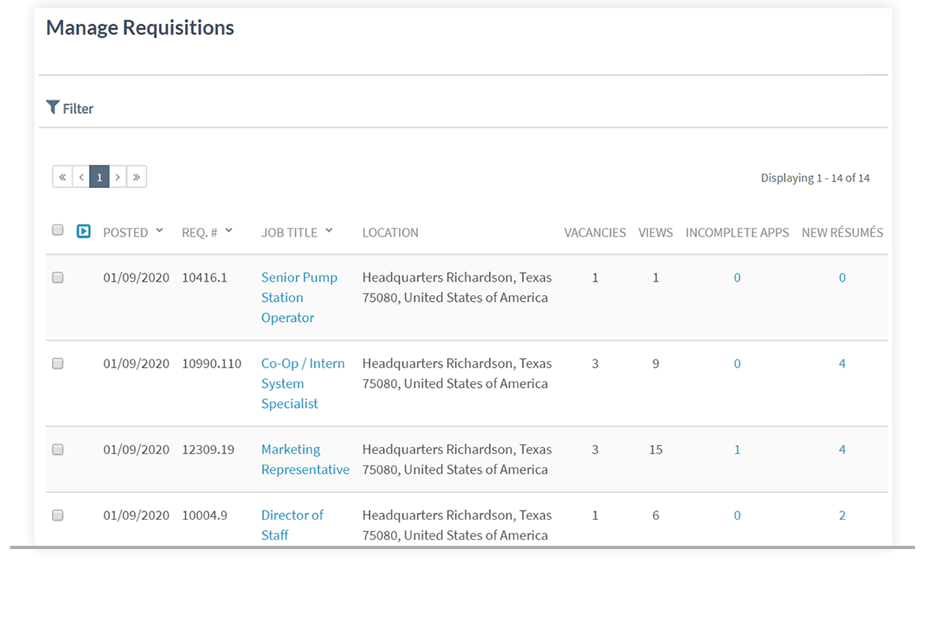Select page 1 in the pagination bar

(x=99, y=177)
